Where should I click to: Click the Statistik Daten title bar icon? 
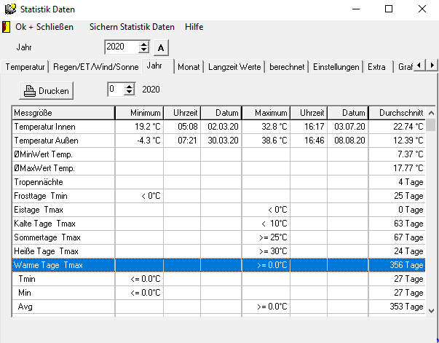tap(9, 9)
